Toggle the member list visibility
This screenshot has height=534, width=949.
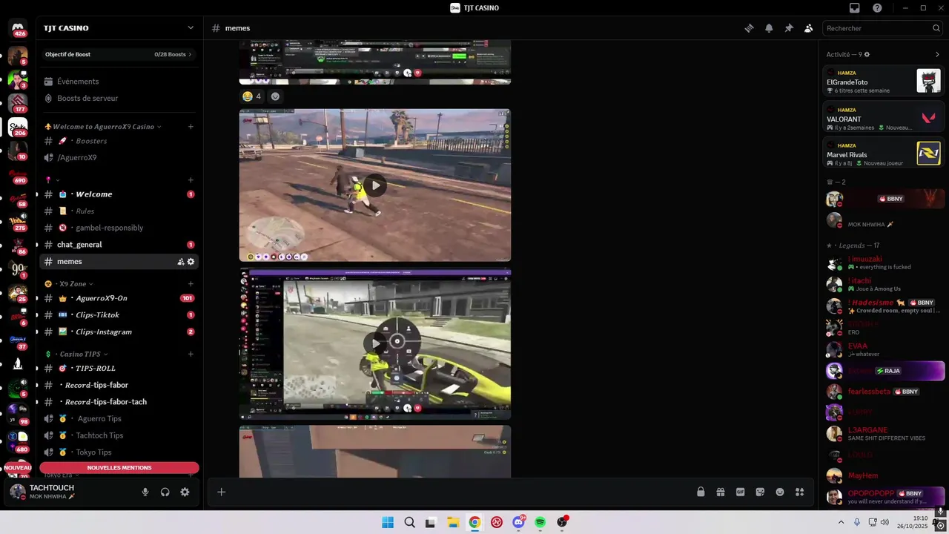pyautogui.click(x=809, y=28)
